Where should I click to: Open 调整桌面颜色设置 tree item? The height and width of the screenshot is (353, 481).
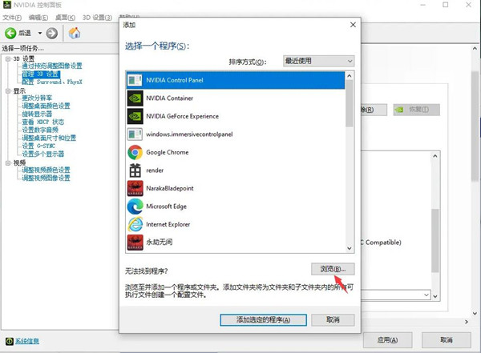[x=46, y=106]
